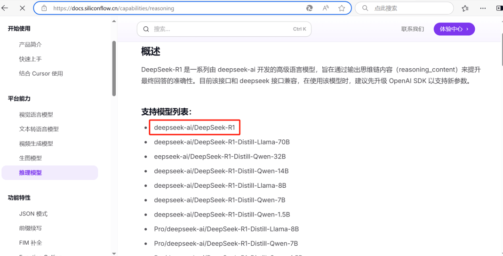503x256 pixels.
Task: Click the sidebar scroll up arrow
Action: click(114, 21)
